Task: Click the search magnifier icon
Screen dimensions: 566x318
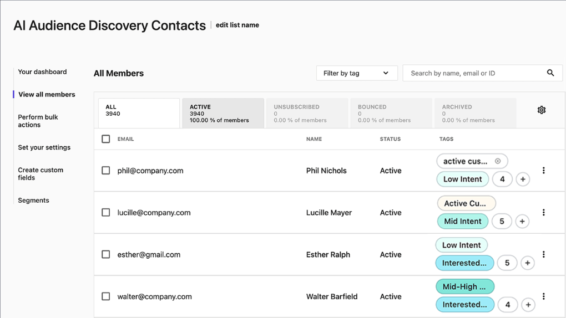Action: [550, 73]
